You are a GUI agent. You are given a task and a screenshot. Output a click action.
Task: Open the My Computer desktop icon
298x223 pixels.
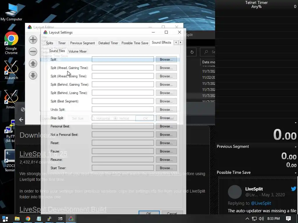pos(11,12)
